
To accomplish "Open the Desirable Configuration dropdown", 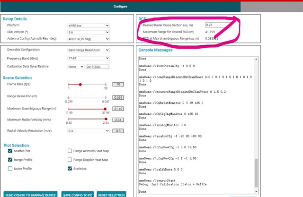I will click(89, 50).
